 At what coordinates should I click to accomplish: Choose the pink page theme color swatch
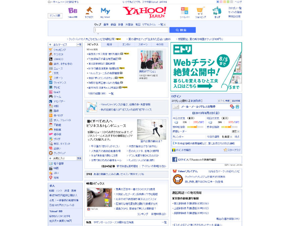(x=221, y=2)
